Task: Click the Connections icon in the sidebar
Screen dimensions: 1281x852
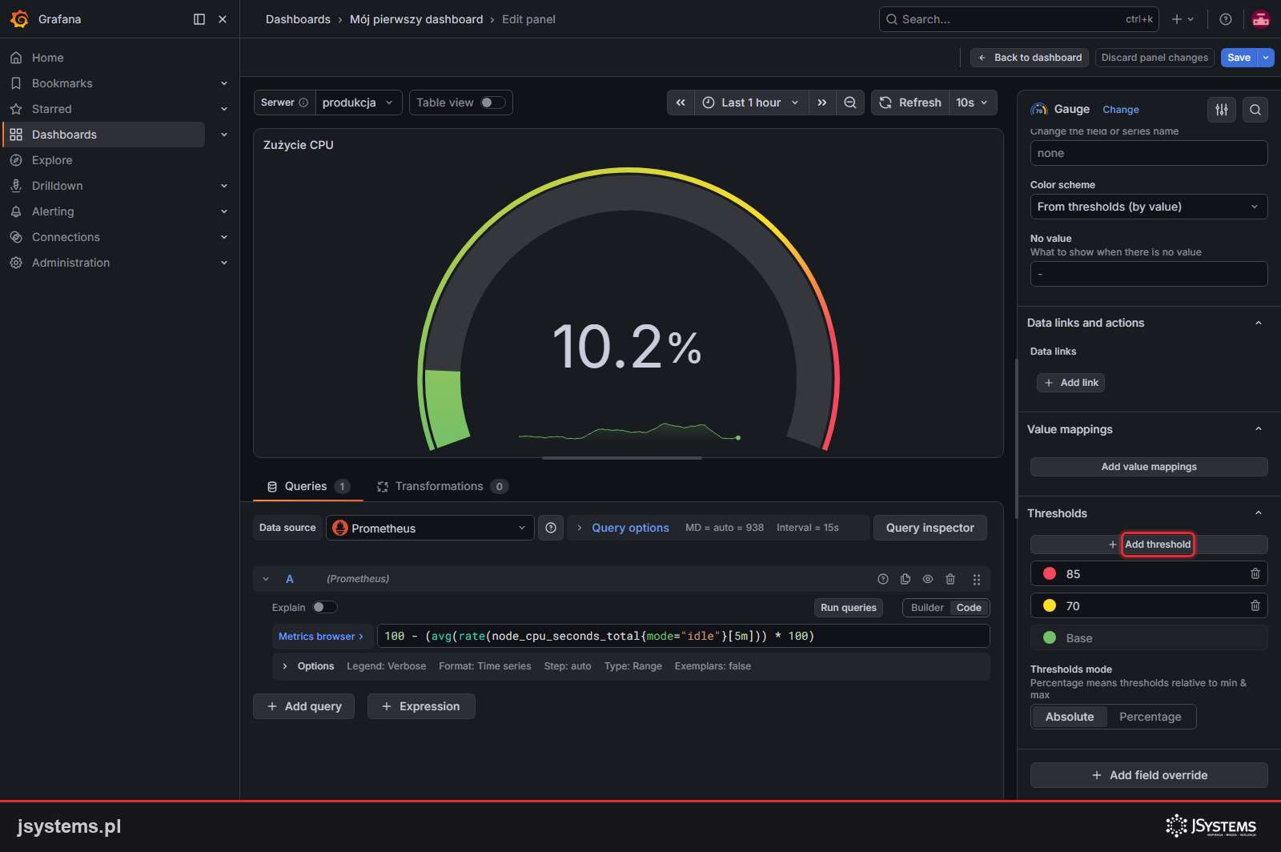Action: point(16,237)
